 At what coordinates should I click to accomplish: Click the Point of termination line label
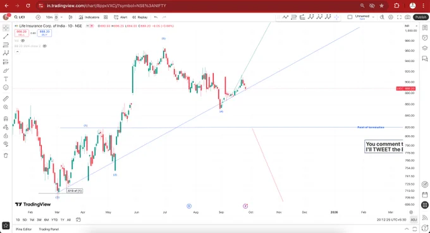[x=371, y=128]
